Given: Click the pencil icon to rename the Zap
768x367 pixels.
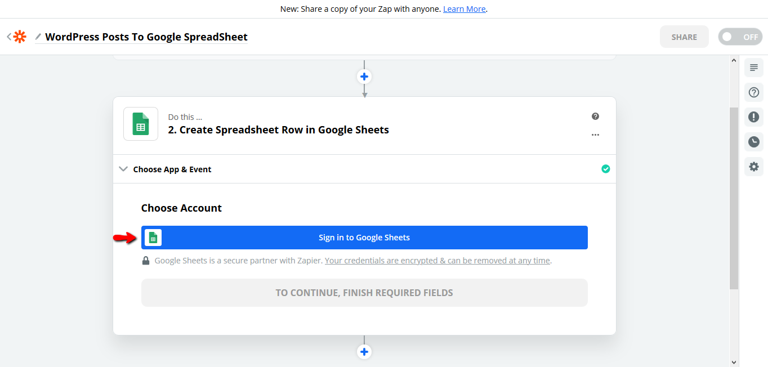Looking at the screenshot, I should (38, 37).
